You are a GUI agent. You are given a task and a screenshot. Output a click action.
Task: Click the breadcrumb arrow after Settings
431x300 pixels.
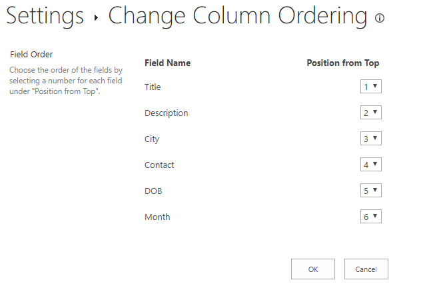tap(96, 19)
